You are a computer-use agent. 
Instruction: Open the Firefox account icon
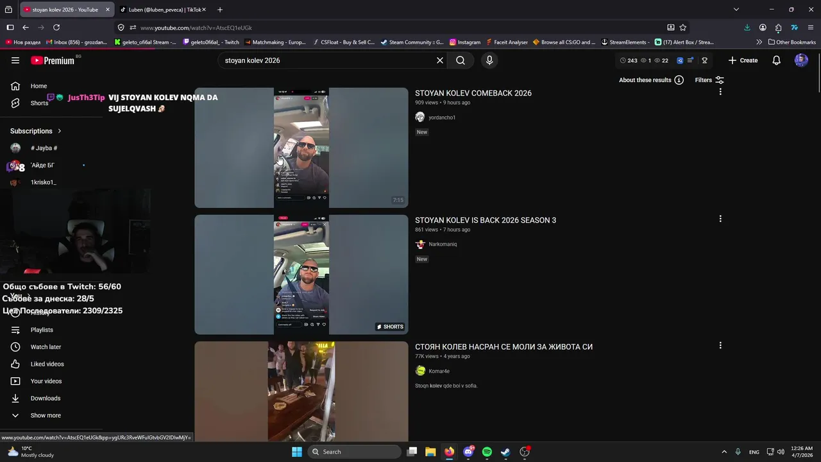763,28
